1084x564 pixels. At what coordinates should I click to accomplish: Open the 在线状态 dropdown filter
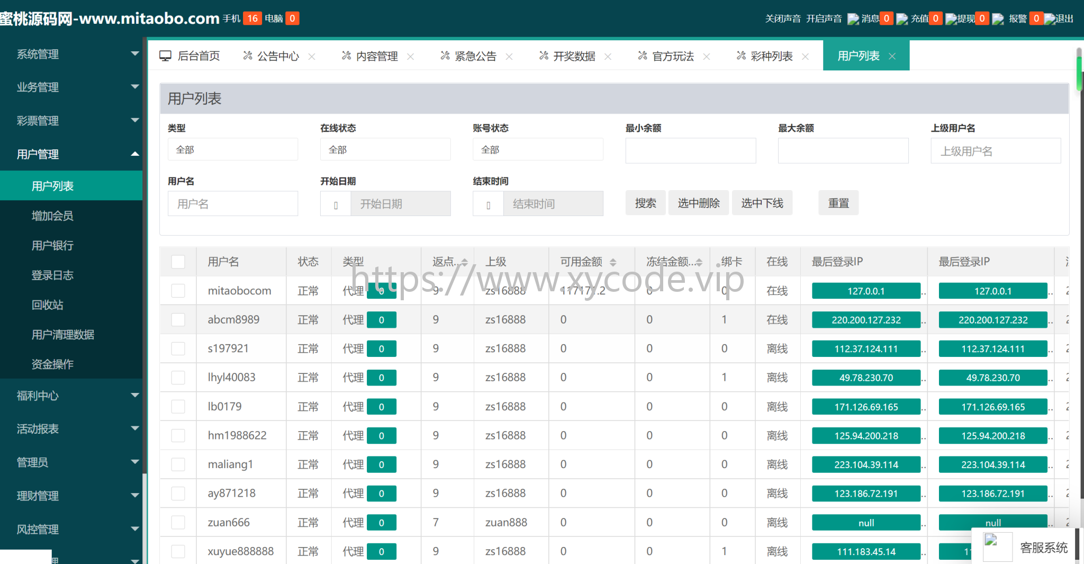(385, 149)
